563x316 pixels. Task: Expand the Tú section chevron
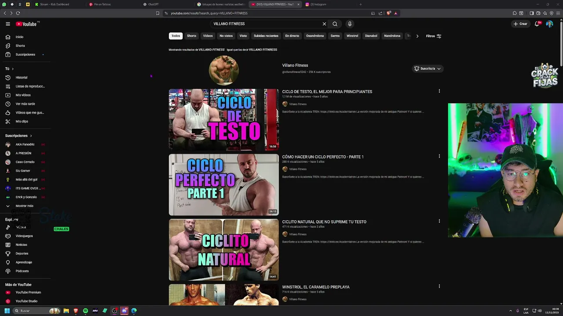point(13,69)
